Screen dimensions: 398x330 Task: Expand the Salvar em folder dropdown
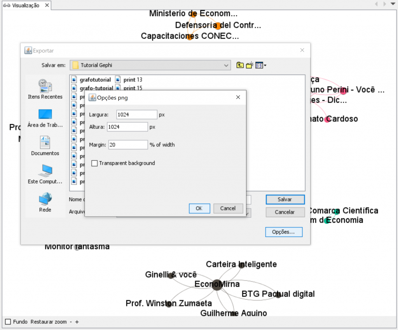click(x=227, y=66)
